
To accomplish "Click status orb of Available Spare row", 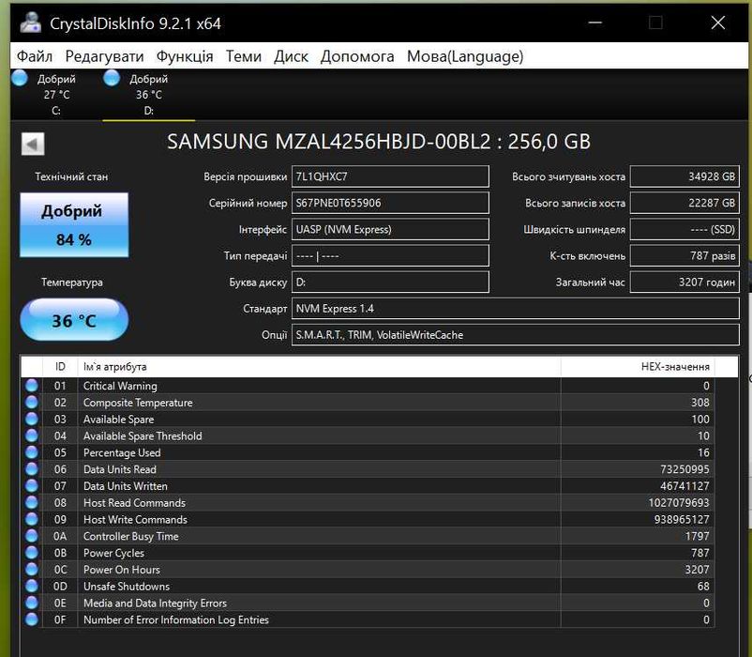I will click(32, 419).
